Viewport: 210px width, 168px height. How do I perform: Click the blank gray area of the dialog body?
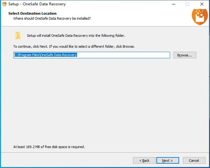tap(105, 105)
